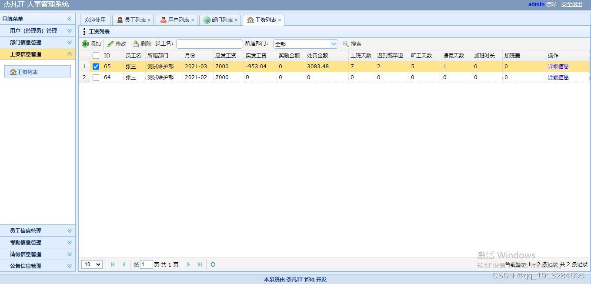Viewport: 591px width, 284px height.
Task: Click the 上班天数 column header
Action: tap(361, 56)
